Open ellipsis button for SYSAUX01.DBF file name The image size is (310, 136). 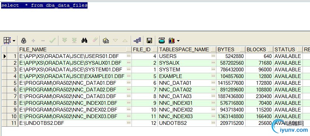point(129,63)
